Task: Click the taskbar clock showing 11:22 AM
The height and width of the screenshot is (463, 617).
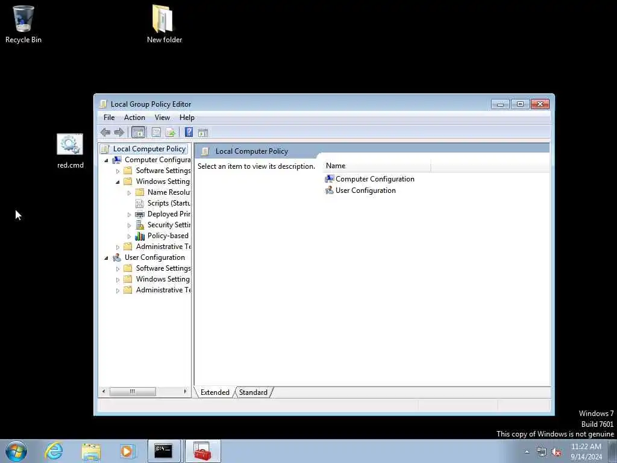Action: tap(586, 452)
